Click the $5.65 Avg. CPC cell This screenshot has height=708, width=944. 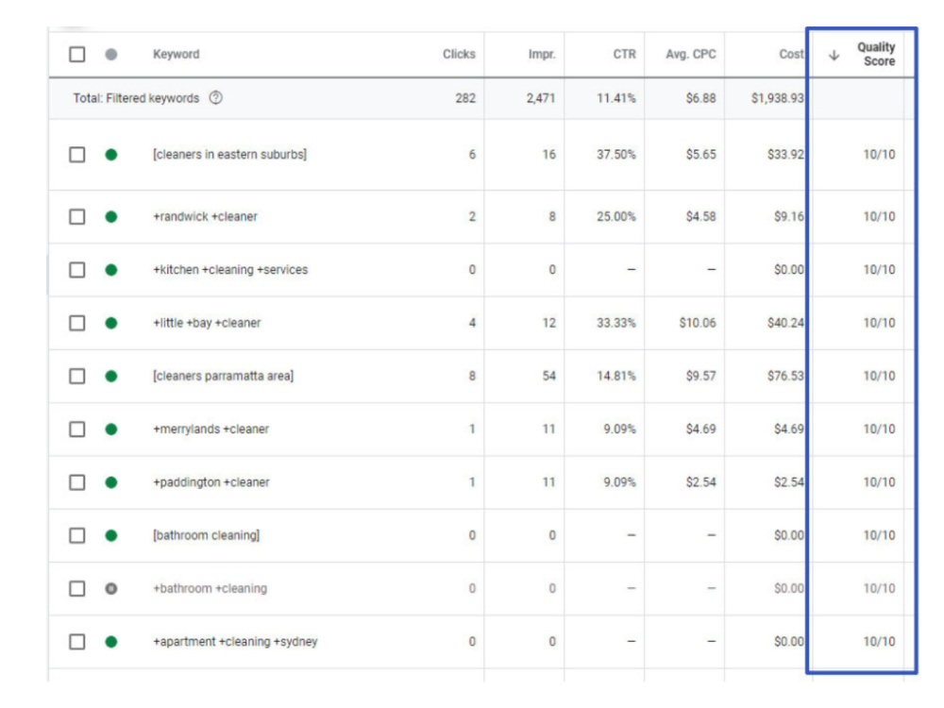[700, 155]
